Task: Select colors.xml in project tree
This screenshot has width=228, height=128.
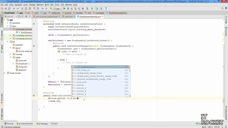Action: click(22, 60)
